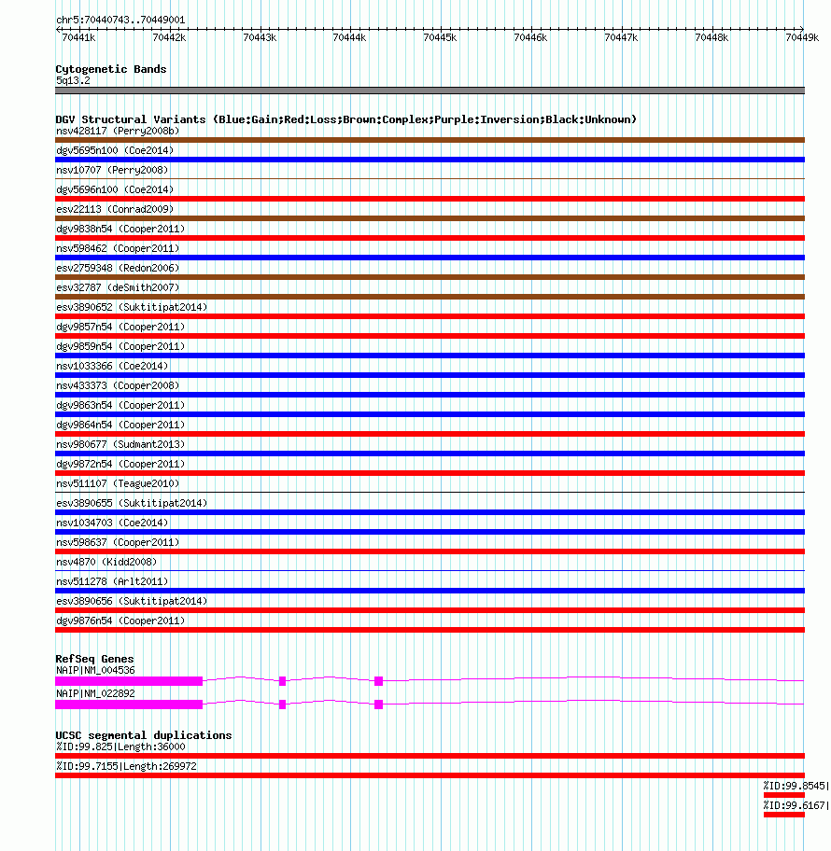This screenshot has height=851, width=831.
Task: Select the dgv9857n54 (Cooper2011) label
Action: [120, 327]
